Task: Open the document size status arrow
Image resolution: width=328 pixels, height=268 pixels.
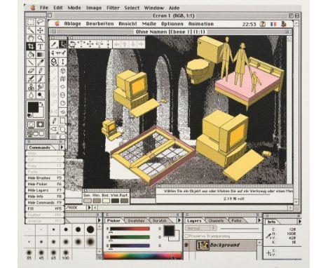Action: [x=90, y=208]
